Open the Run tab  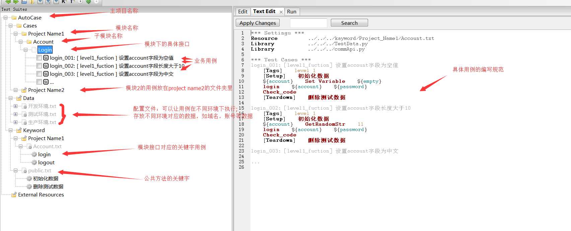tap(292, 11)
